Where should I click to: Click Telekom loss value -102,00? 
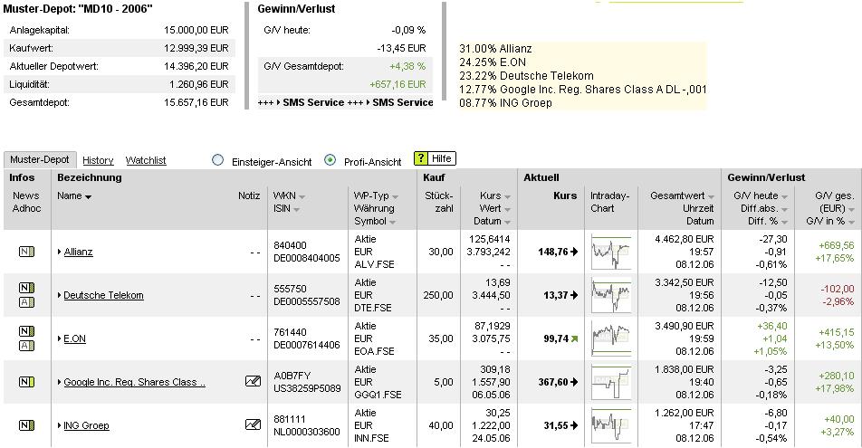click(838, 289)
